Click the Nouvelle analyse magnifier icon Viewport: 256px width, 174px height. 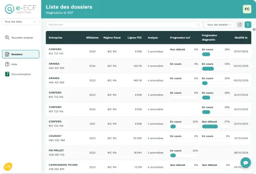click(7, 38)
